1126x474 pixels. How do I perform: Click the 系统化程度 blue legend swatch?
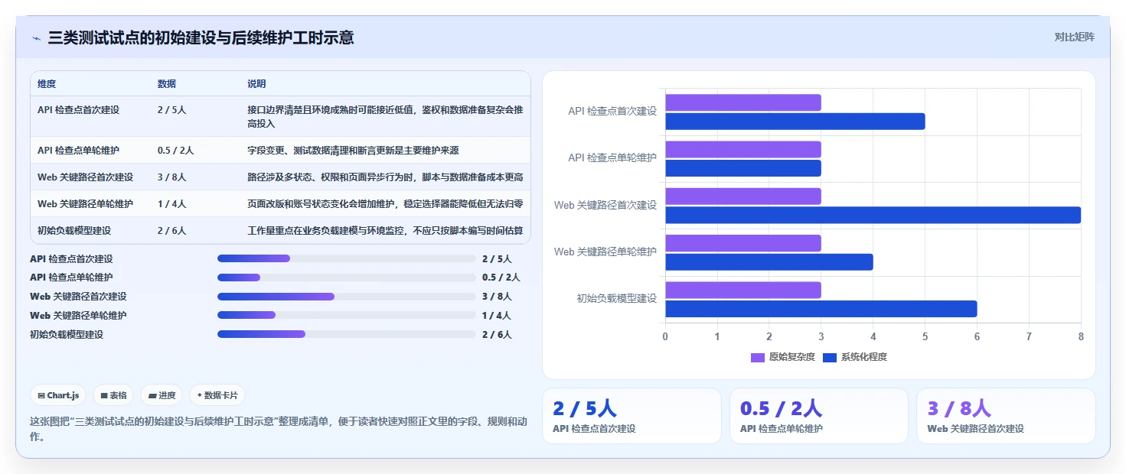(x=830, y=357)
